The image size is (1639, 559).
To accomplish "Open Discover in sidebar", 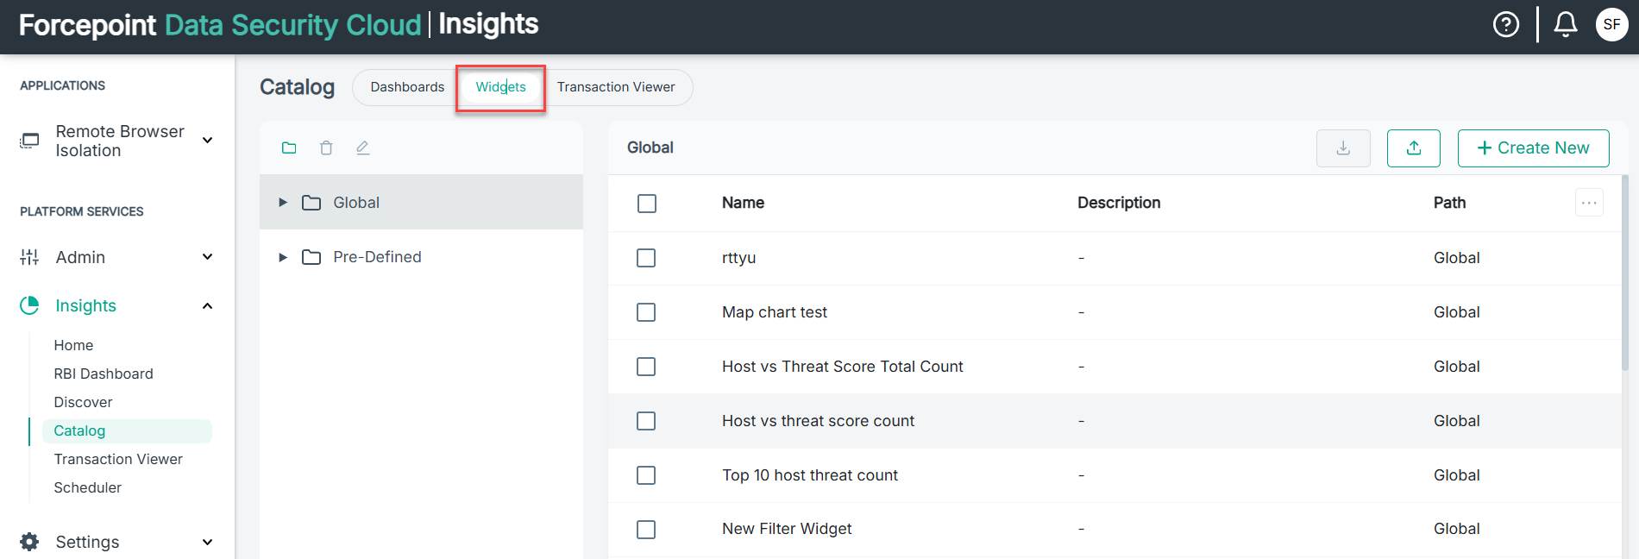I will tap(83, 402).
